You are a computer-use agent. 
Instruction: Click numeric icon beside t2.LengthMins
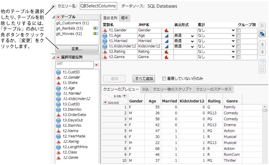[x=59, y=147]
